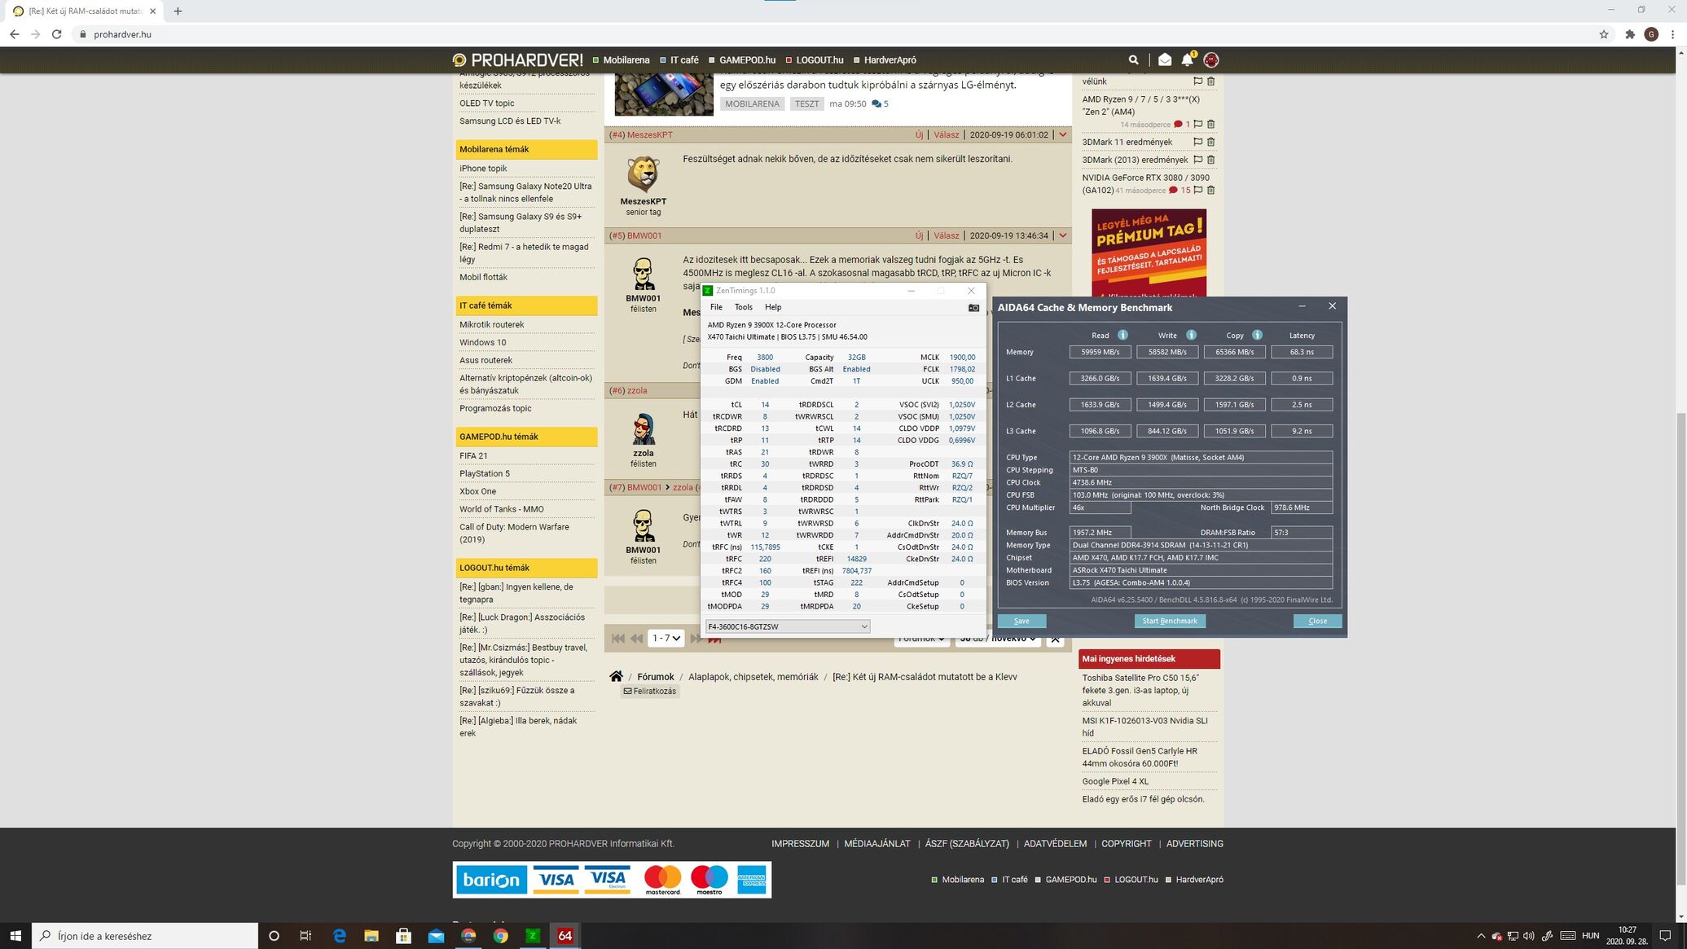Open File Explorer from taskbar

(371, 936)
